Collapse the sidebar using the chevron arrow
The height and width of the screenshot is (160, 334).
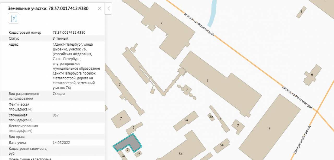[109, 9]
